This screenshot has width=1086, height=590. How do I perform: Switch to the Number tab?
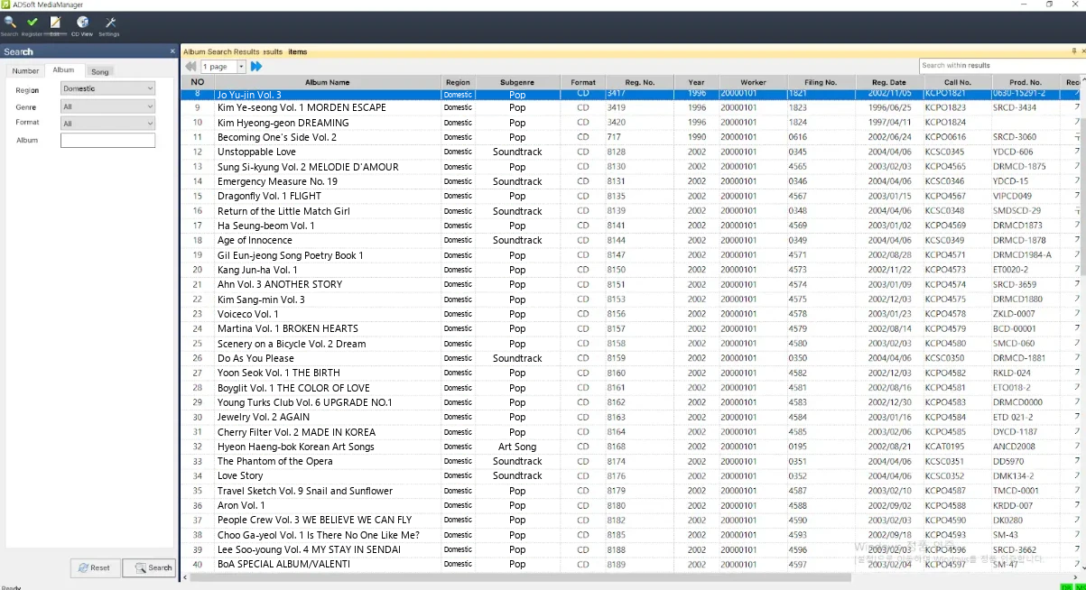(x=25, y=71)
